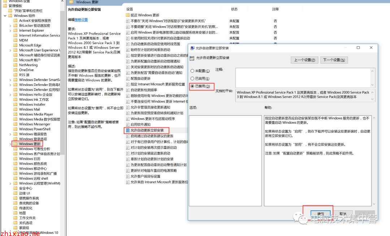Select the 边缘 UI folder icon
The image size is (390, 236).
(x=15, y=193)
